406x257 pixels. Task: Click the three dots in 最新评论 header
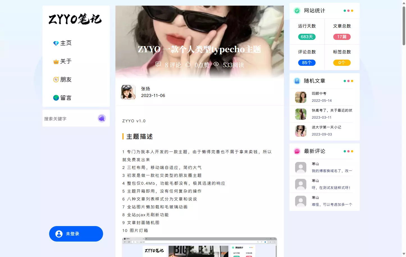348,151
